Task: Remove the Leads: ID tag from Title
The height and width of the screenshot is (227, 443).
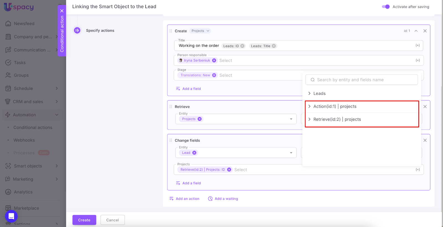Action: (242, 46)
